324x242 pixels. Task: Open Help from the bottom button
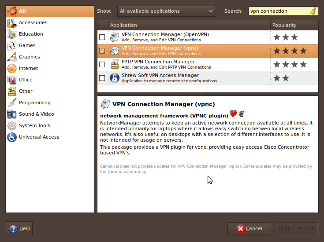19,228
